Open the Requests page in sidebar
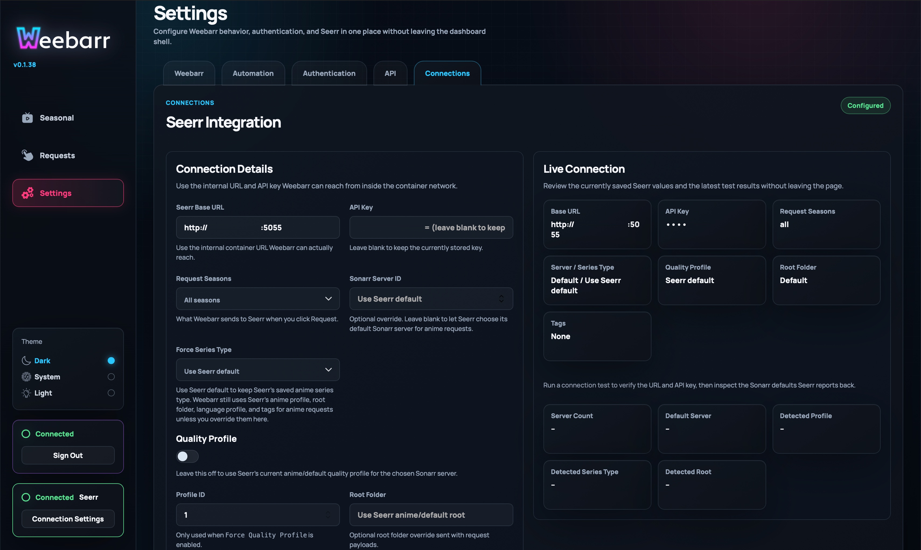Image resolution: width=921 pixels, height=550 pixels. pos(68,155)
